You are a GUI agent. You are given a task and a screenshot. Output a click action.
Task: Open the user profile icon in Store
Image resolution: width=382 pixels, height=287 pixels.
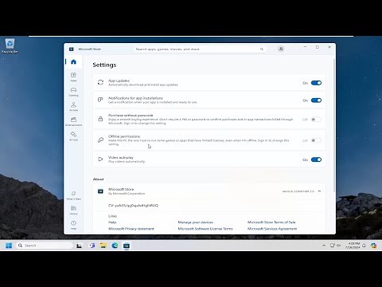click(x=281, y=49)
